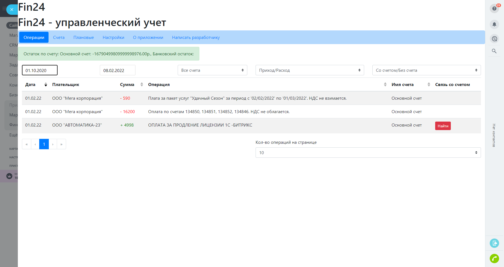This screenshot has width=504, height=267.
Task: Expand the Приход/Расход dropdown
Action: 310,70
